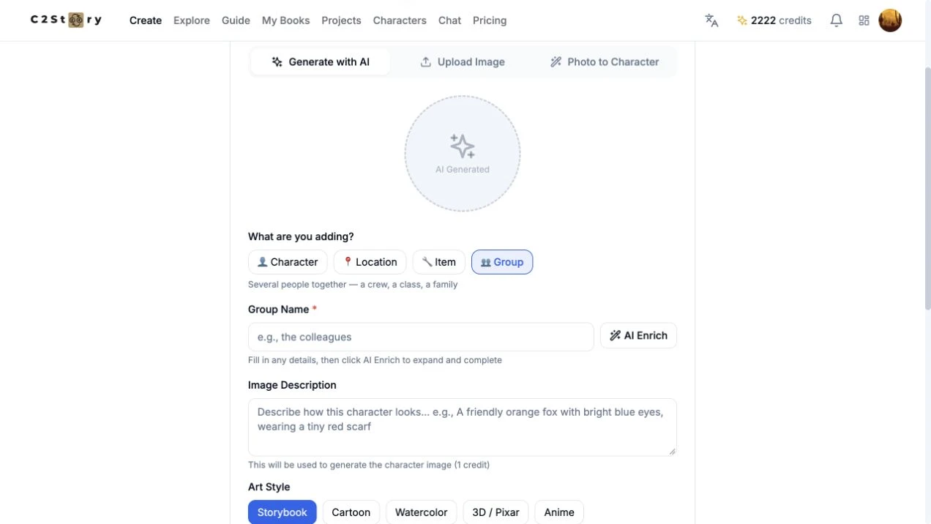Screen dimensions: 931x524
Task: Select the Item type option
Action: tap(439, 262)
